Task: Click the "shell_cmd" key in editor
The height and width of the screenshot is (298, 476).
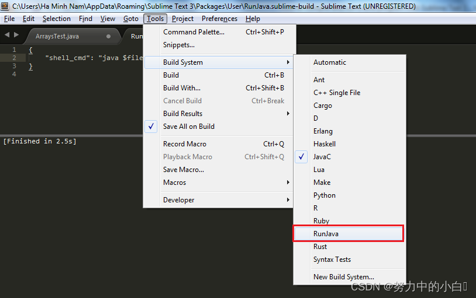Action: coord(67,58)
